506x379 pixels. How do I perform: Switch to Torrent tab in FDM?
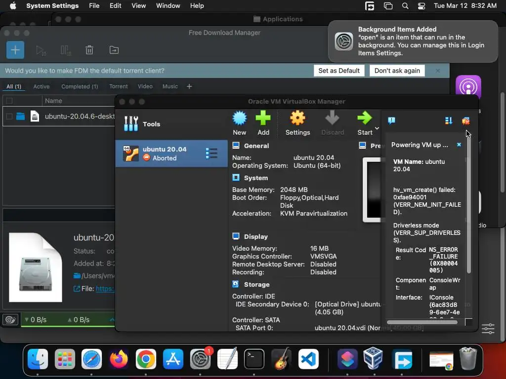point(119,86)
